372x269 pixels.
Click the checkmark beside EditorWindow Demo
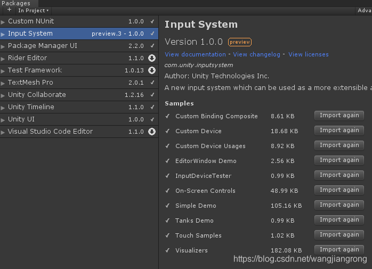(167, 161)
